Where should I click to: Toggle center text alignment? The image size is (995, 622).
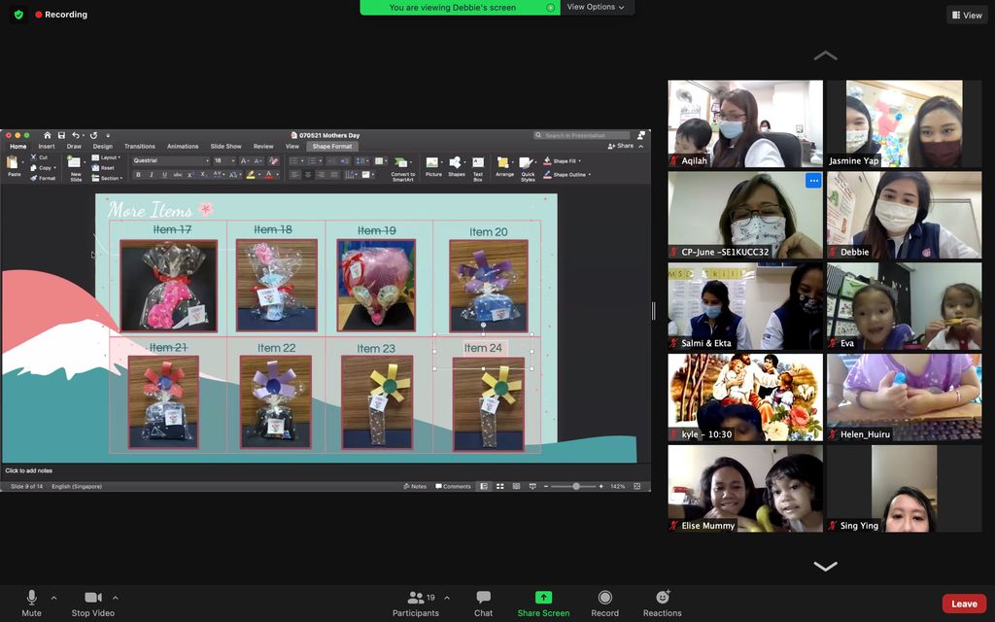(308, 175)
